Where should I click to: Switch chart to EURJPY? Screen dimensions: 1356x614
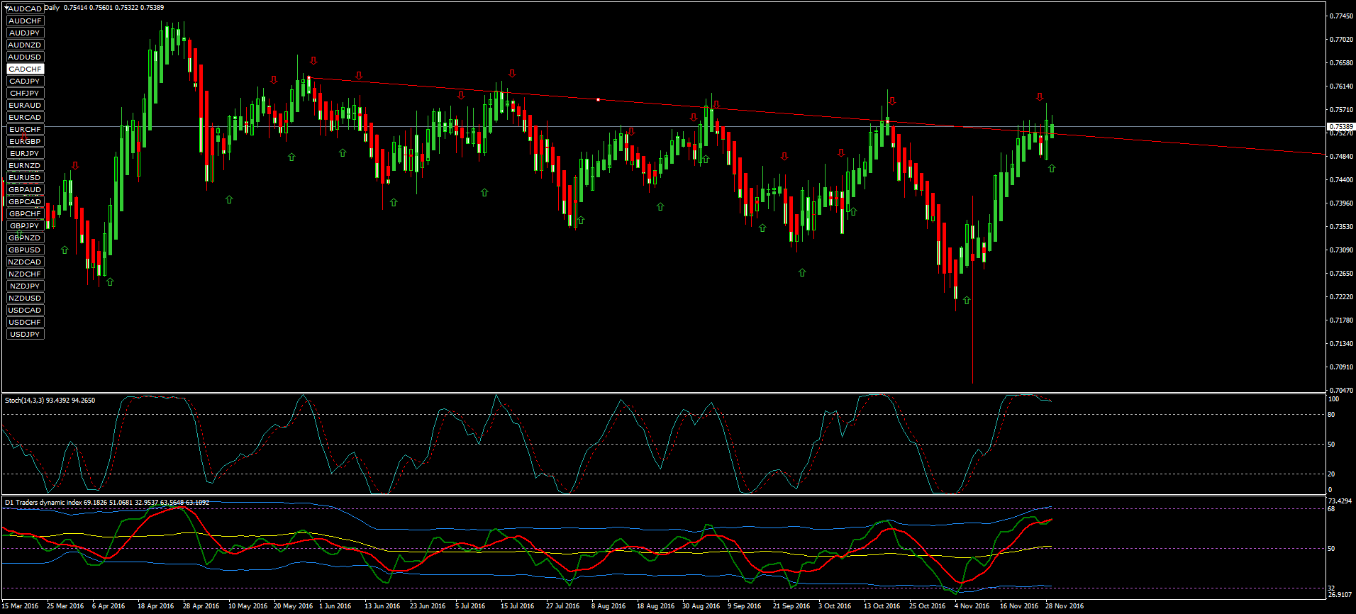(25, 154)
